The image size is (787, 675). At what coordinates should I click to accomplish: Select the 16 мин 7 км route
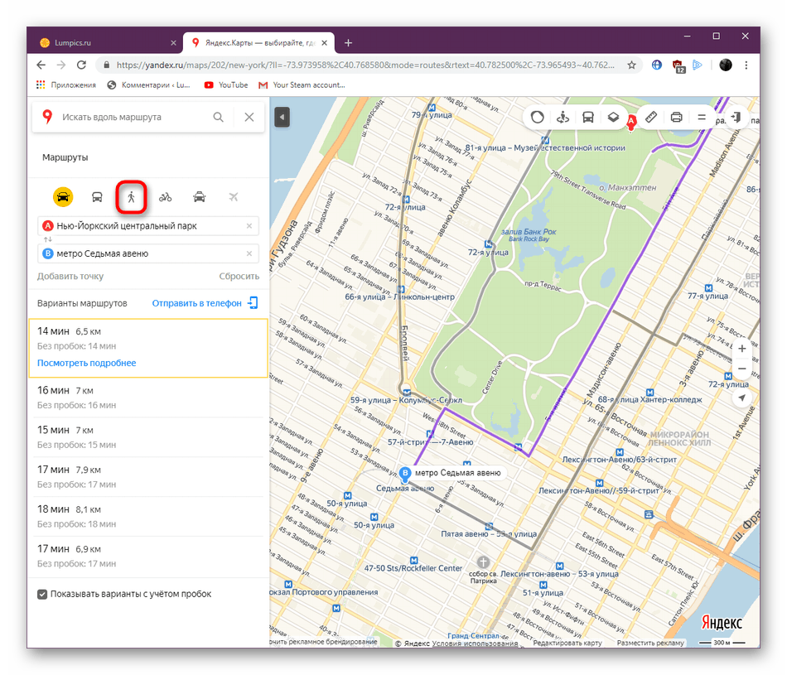pyautogui.click(x=148, y=397)
